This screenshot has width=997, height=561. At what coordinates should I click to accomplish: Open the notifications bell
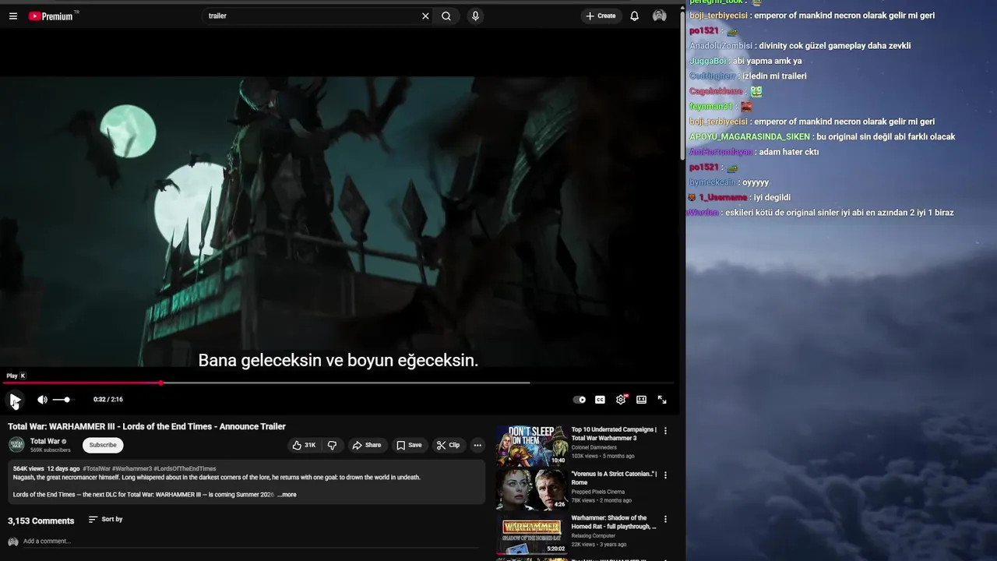pyautogui.click(x=634, y=16)
